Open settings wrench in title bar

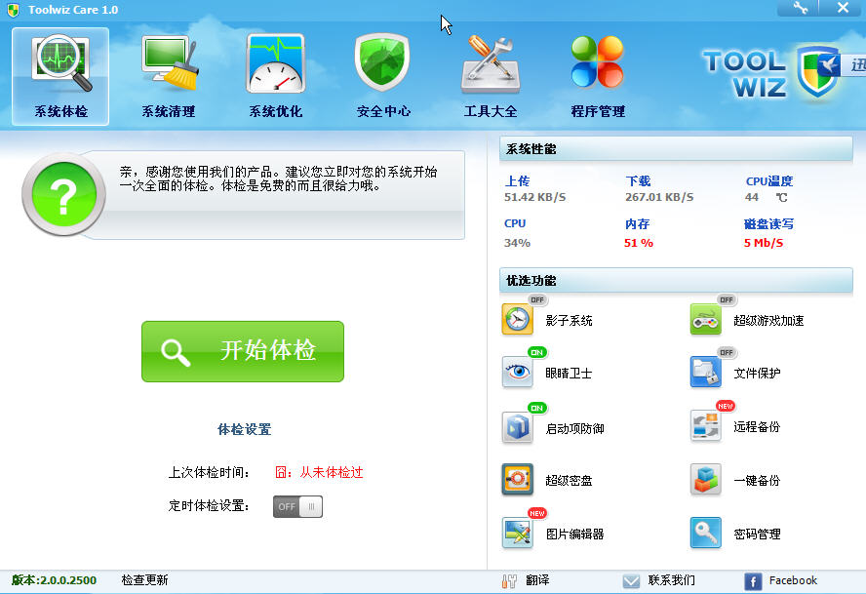pos(799,8)
